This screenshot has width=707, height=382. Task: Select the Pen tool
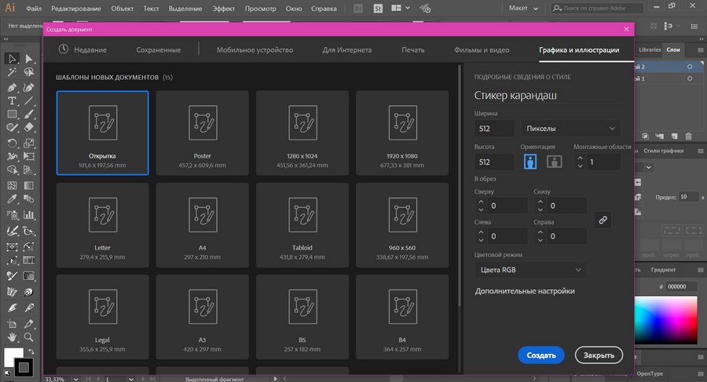click(12, 87)
